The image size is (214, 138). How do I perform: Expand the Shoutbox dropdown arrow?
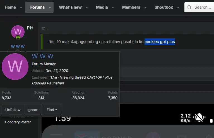(x=178, y=7)
